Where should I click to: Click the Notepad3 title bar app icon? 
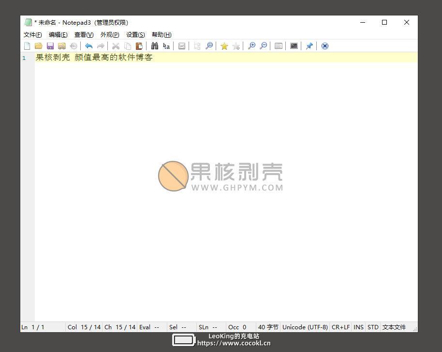tap(28, 22)
